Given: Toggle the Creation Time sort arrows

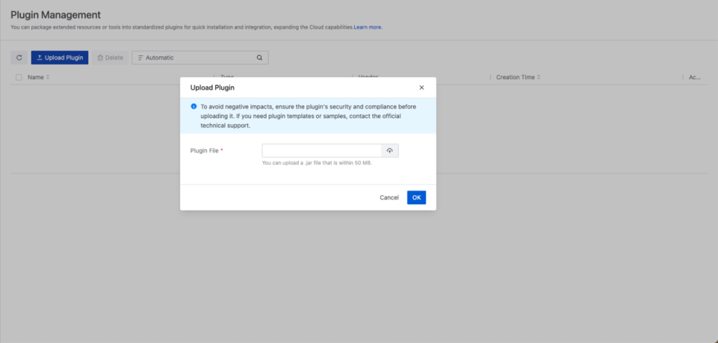Looking at the screenshot, I should coord(539,77).
